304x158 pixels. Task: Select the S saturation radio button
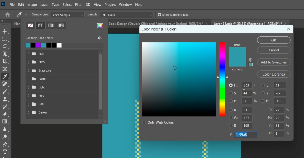pos(231,93)
